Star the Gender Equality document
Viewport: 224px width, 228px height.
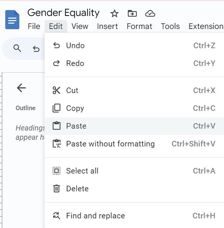(x=114, y=14)
